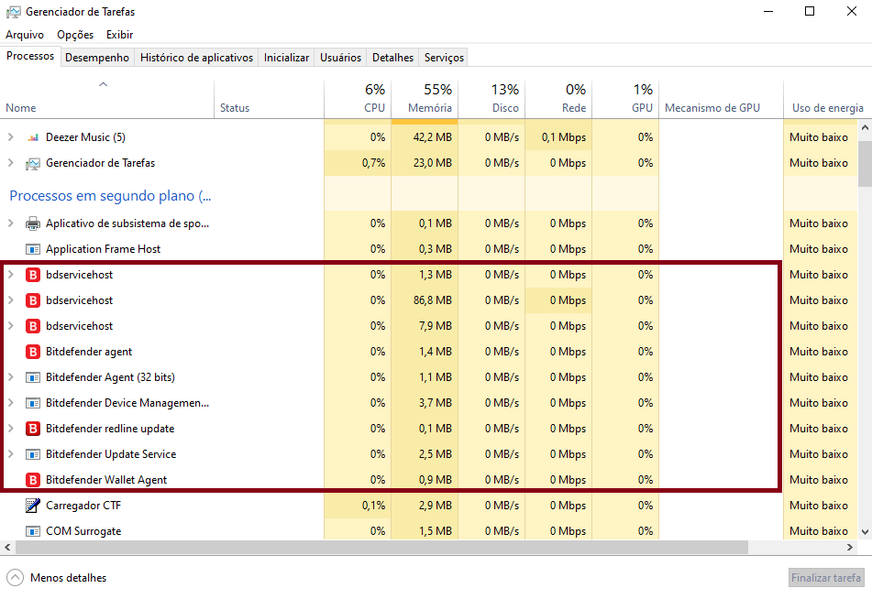Click the COM Surrogate icon
The image size is (872, 599).
coord(33,531)
